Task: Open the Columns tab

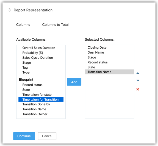Action: pos(23,25)
